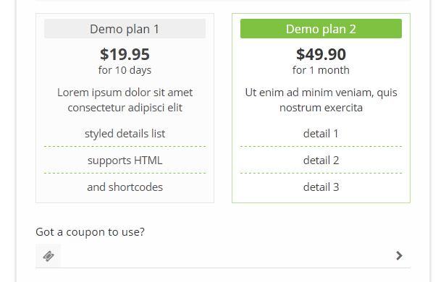
Task: Select the green Demo plan 2 header
Action: point(321,29)
